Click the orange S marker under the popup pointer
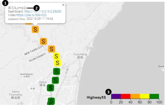The width and height of the screenshot is (165, 105). [x=35, y=30]
